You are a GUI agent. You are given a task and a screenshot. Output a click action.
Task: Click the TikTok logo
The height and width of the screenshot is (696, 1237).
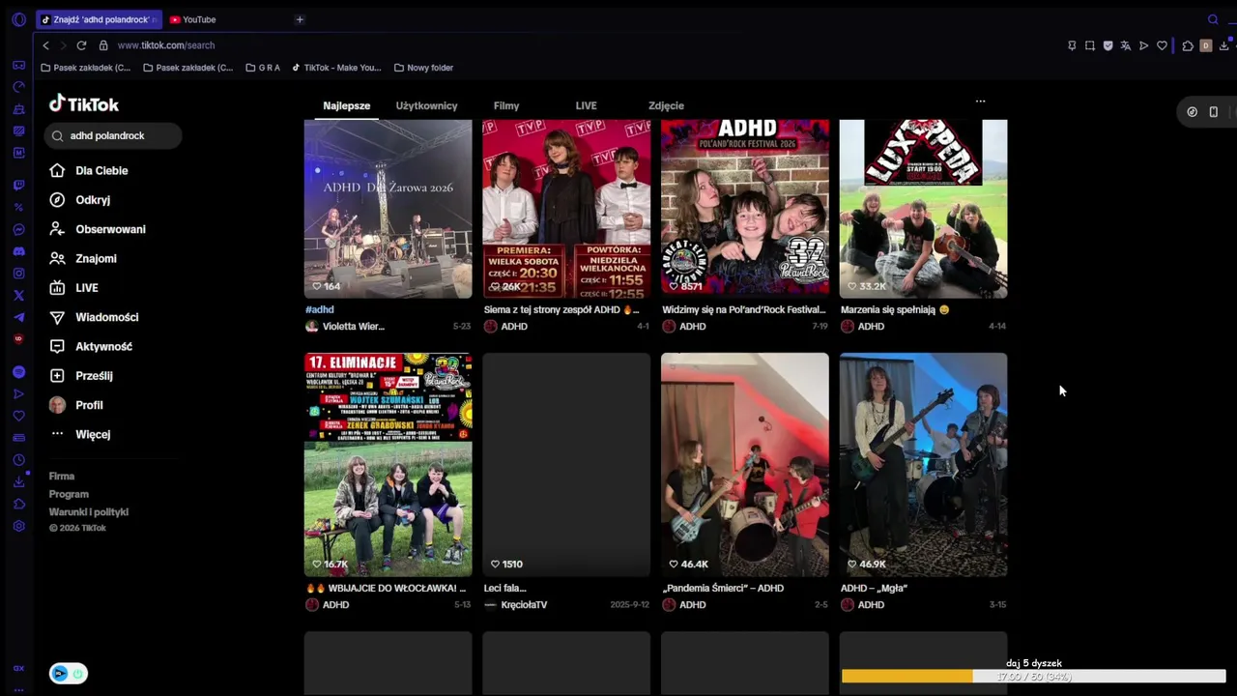pos(84,103)
